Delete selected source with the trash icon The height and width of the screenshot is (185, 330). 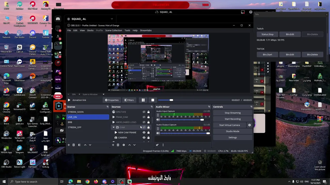click(118, 145)
